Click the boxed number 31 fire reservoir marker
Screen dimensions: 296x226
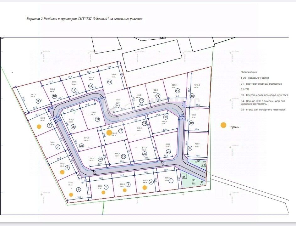184,177
